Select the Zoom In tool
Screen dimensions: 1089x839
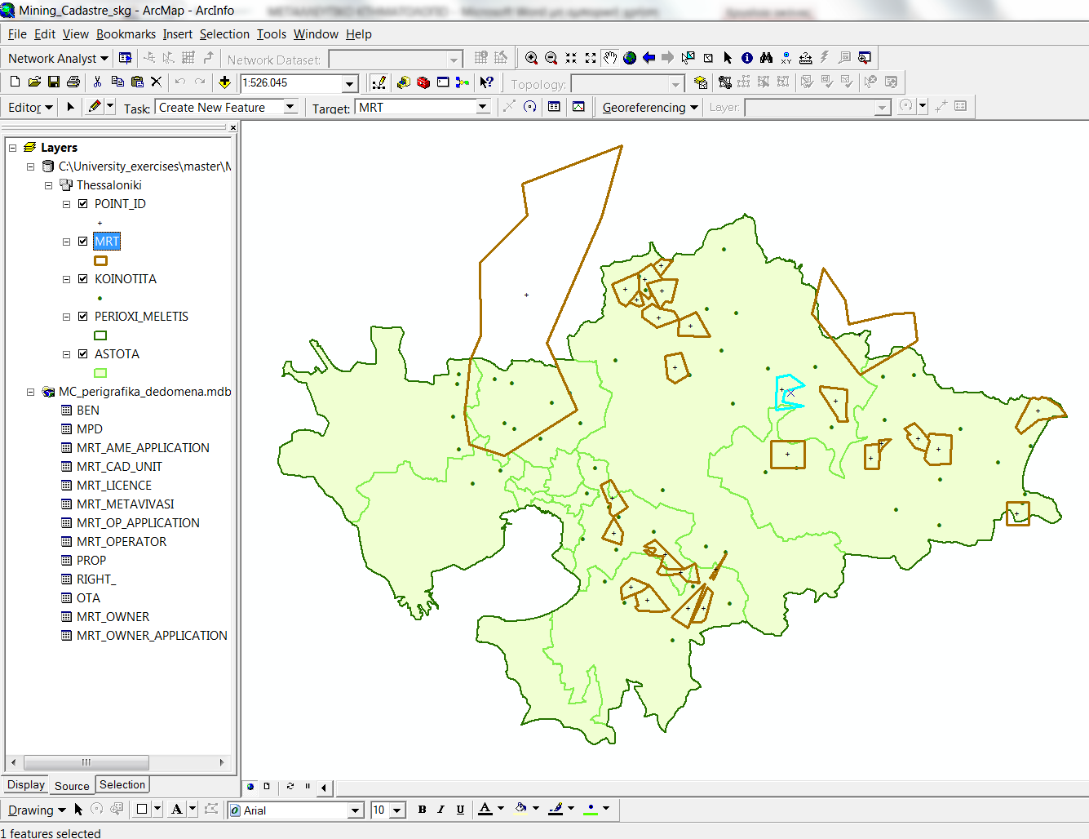tap(531, 58)
